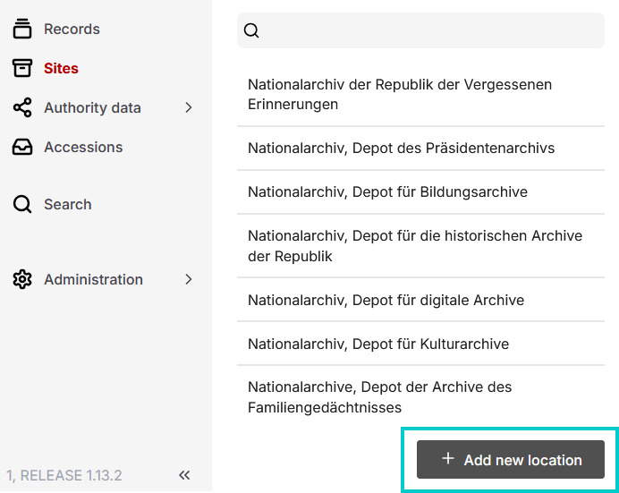Image resolution: width=619 pixels, height=493 pixels.
Task: Open Nationalarchiv der Republik der Vergessenen Erinnerungen
Action: [400, 94]
